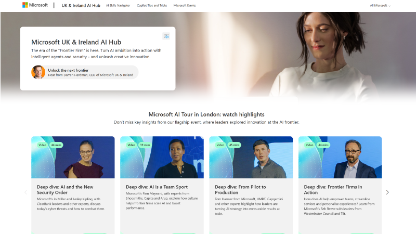416x234 pixels.
Task: Click 'The era of the Frontier Firm' paragraph
Action: (96, 54)
